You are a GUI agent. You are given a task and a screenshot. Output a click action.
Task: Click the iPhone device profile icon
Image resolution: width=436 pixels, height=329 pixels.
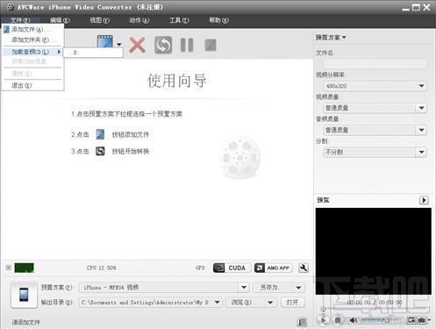point(24,295)
